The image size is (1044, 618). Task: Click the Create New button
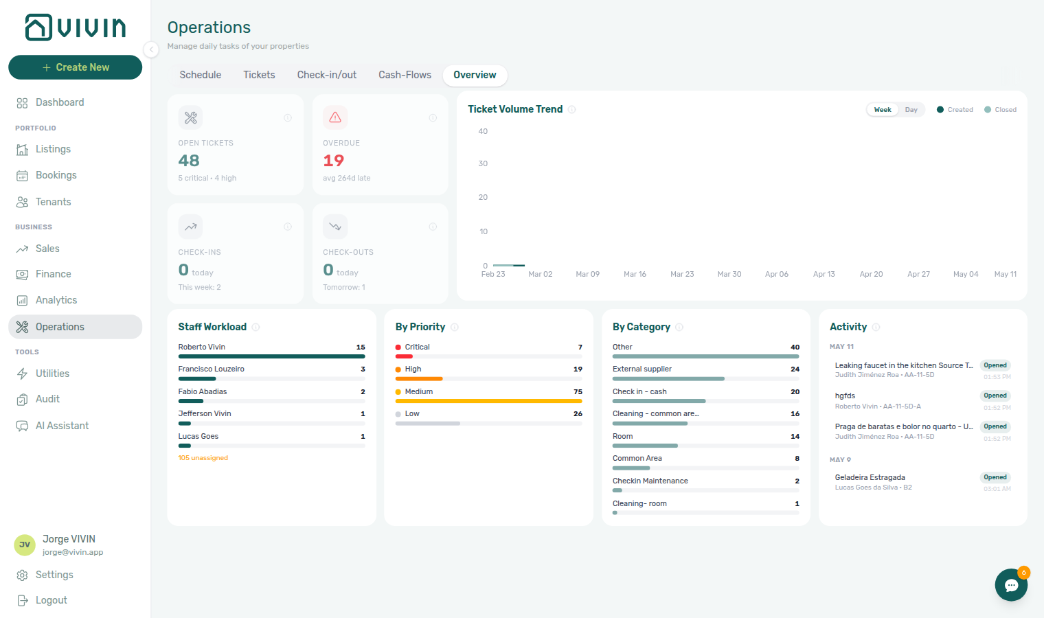click(76, 67)
